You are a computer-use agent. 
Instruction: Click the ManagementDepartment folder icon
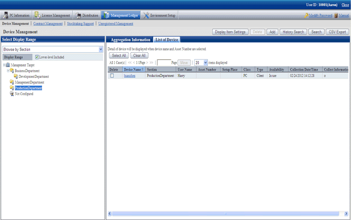(x=12, y=82)
